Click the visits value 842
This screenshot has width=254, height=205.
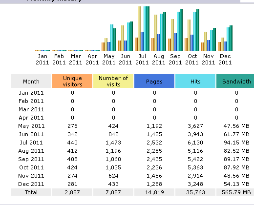(x=113, y=134)
